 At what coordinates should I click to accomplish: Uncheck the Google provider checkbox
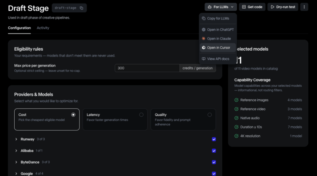point(214,174)
